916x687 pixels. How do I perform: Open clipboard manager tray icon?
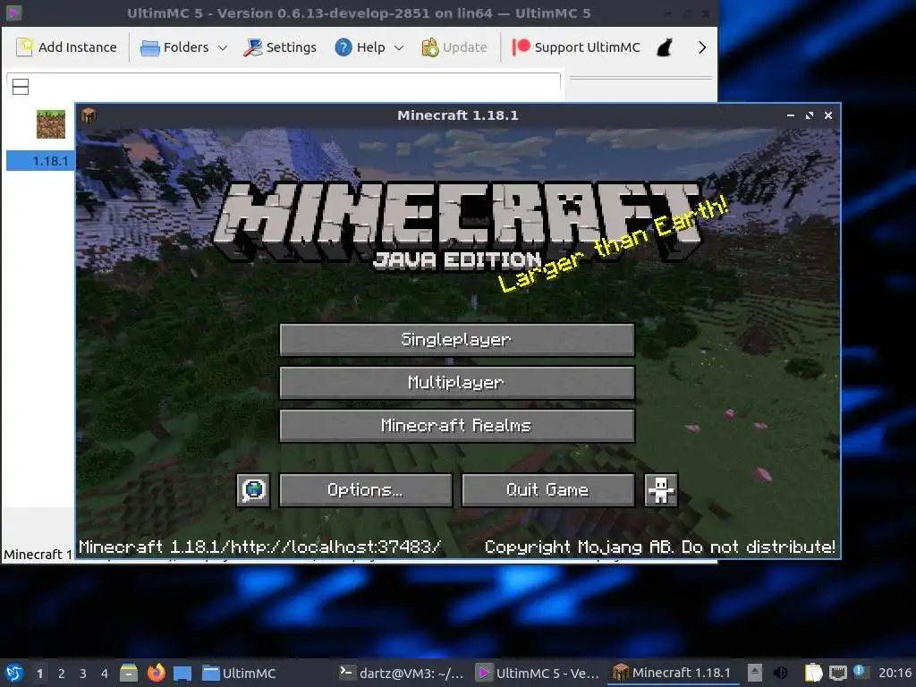(813, 673)
